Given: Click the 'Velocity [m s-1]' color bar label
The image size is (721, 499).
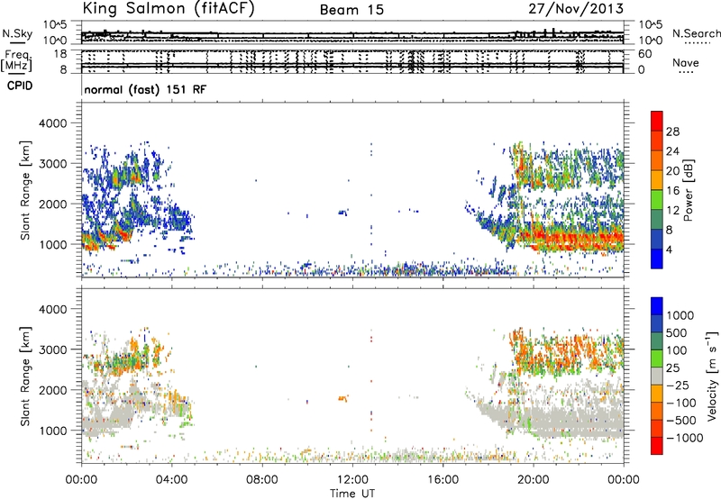Looking at the screenshot, I should click(712, 376).
